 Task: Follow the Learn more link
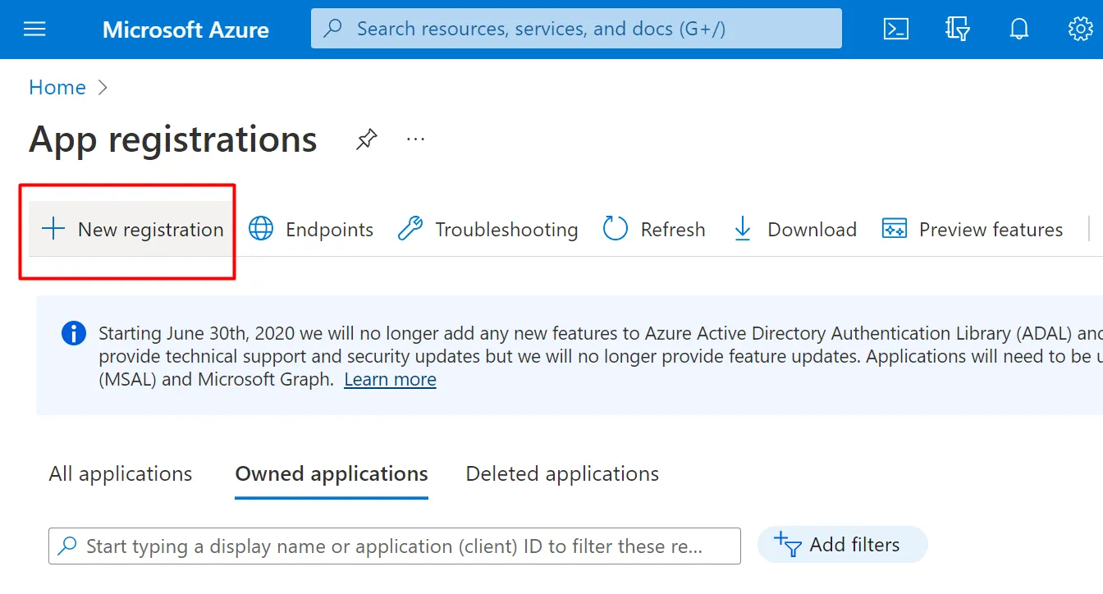point(390,379)
